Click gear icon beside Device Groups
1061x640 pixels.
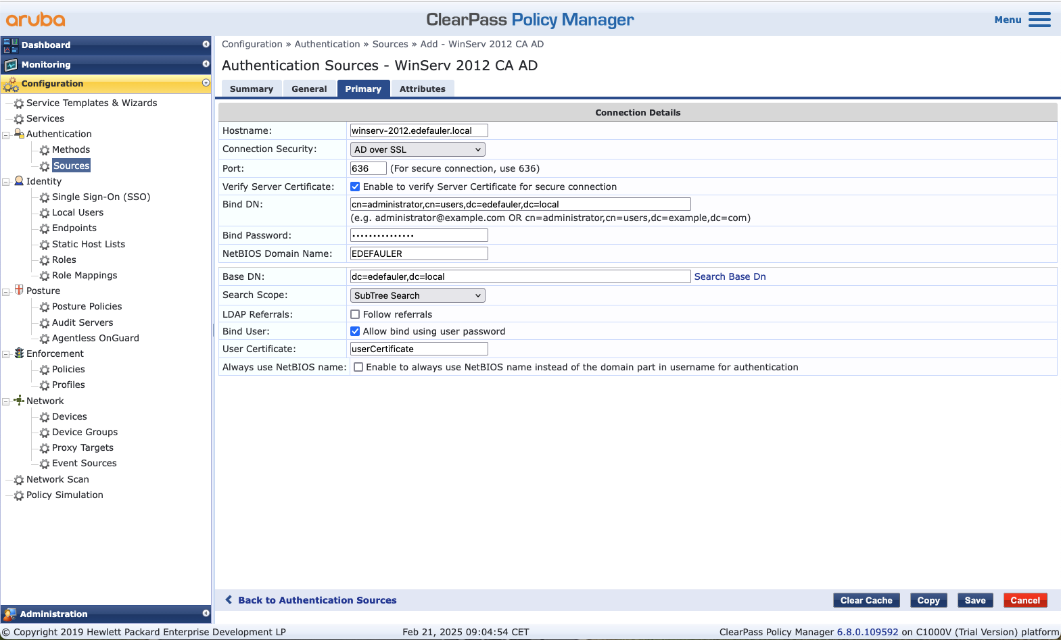[45, 433]
